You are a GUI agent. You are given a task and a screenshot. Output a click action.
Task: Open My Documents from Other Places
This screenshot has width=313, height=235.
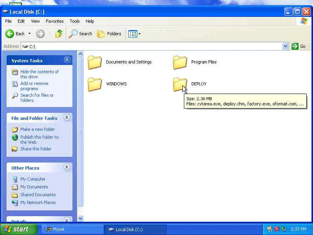(34, 187)
